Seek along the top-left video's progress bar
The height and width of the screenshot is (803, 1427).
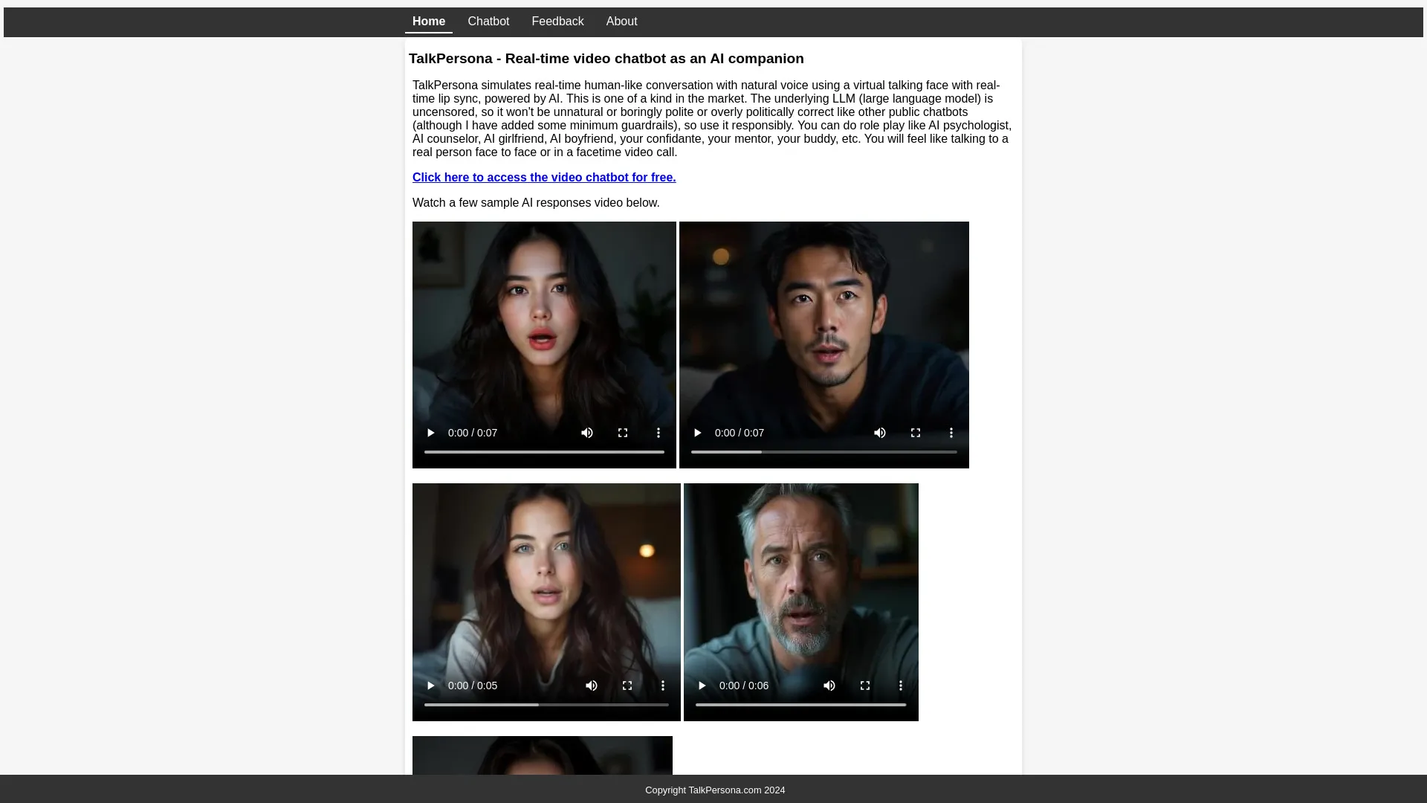coord(544,451)
